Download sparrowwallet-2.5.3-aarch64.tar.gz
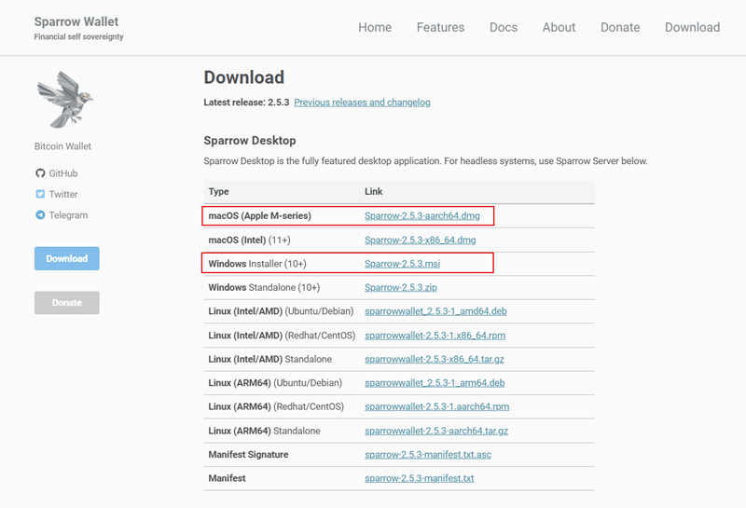Screen dimensions: 746x508 pos(436,431)
